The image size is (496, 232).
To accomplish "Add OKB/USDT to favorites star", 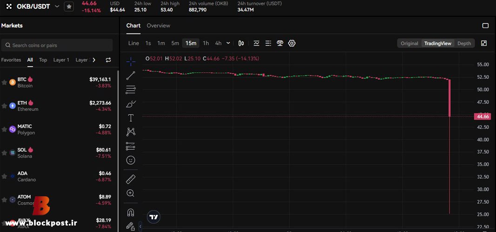I will click(x=69, y=6).
